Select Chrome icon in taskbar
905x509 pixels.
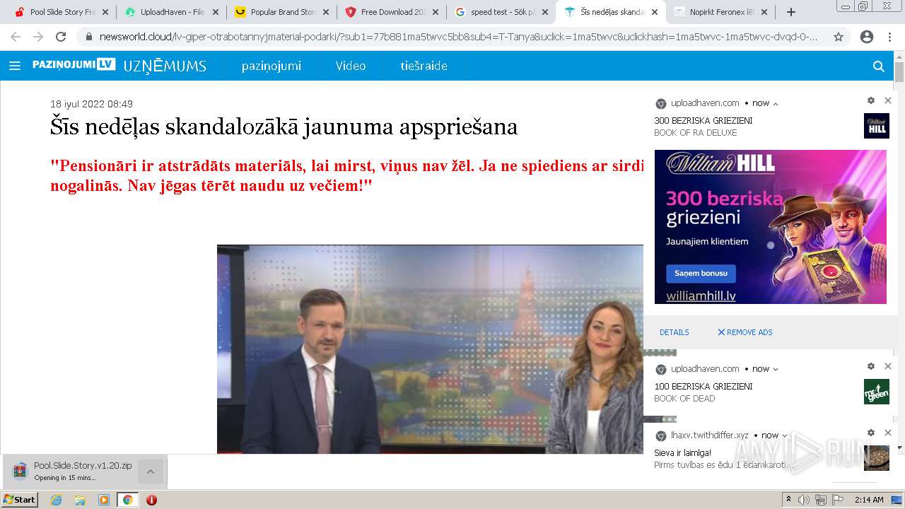click(x=127, y=500)
